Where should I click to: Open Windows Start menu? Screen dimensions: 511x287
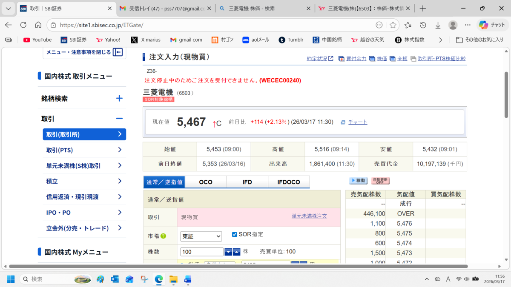tap(10, 279)
